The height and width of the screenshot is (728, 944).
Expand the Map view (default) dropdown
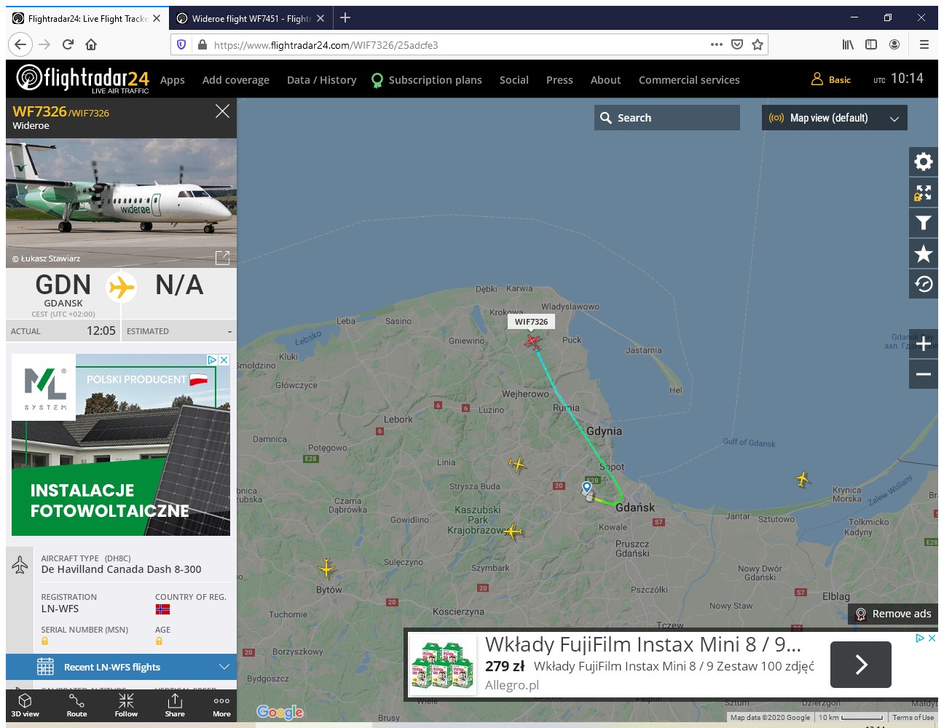tap(835, 118)
